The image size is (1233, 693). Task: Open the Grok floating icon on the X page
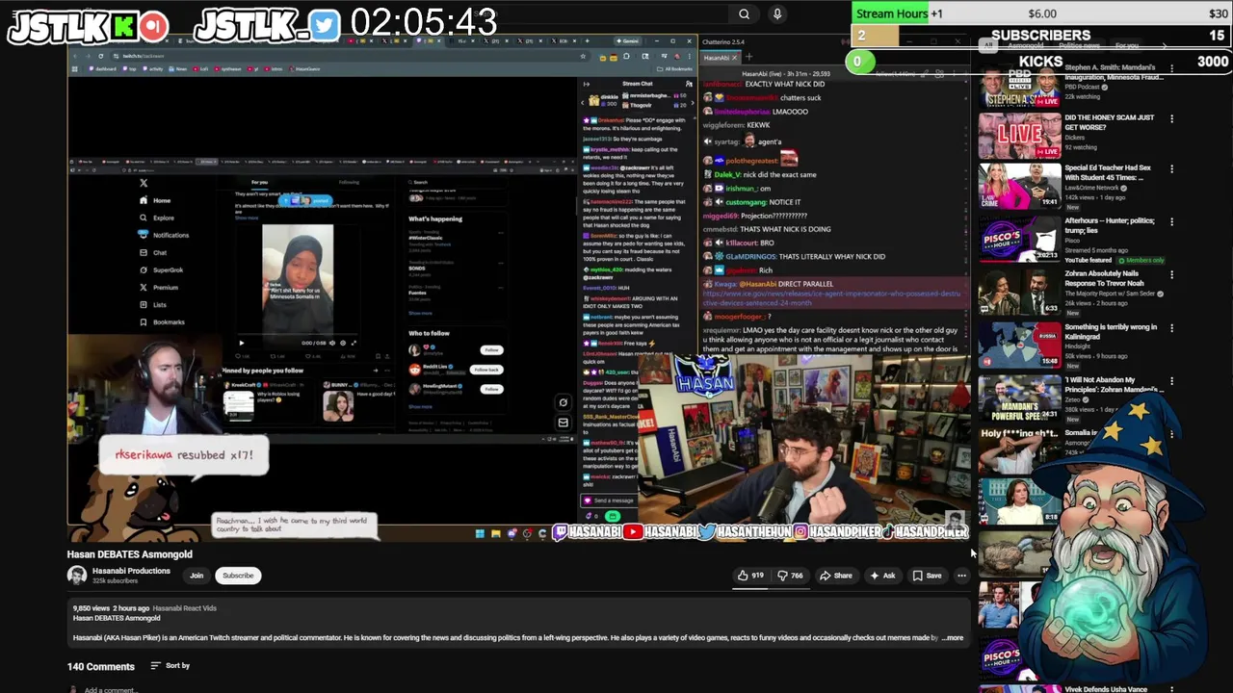point(564,402)
